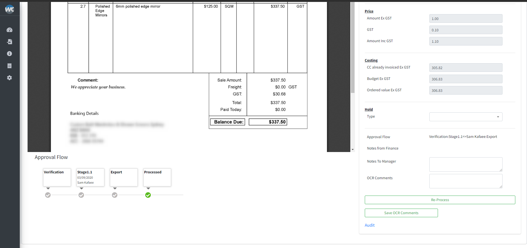Click the document viewer scrollbar thumb
The image size is (527, 248).
pyautogui.click(x=353, y=47)
